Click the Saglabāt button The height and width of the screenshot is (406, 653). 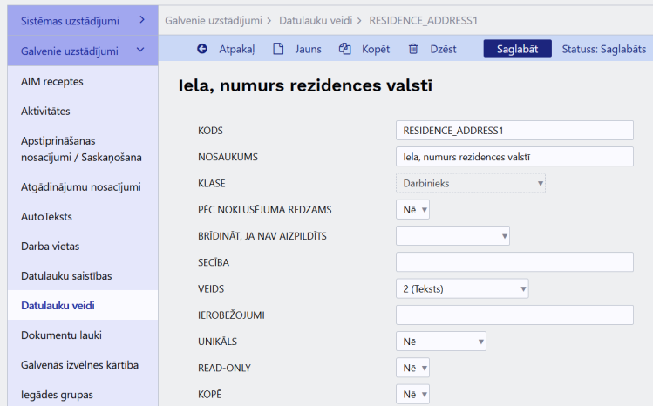(x=517, y=49)
